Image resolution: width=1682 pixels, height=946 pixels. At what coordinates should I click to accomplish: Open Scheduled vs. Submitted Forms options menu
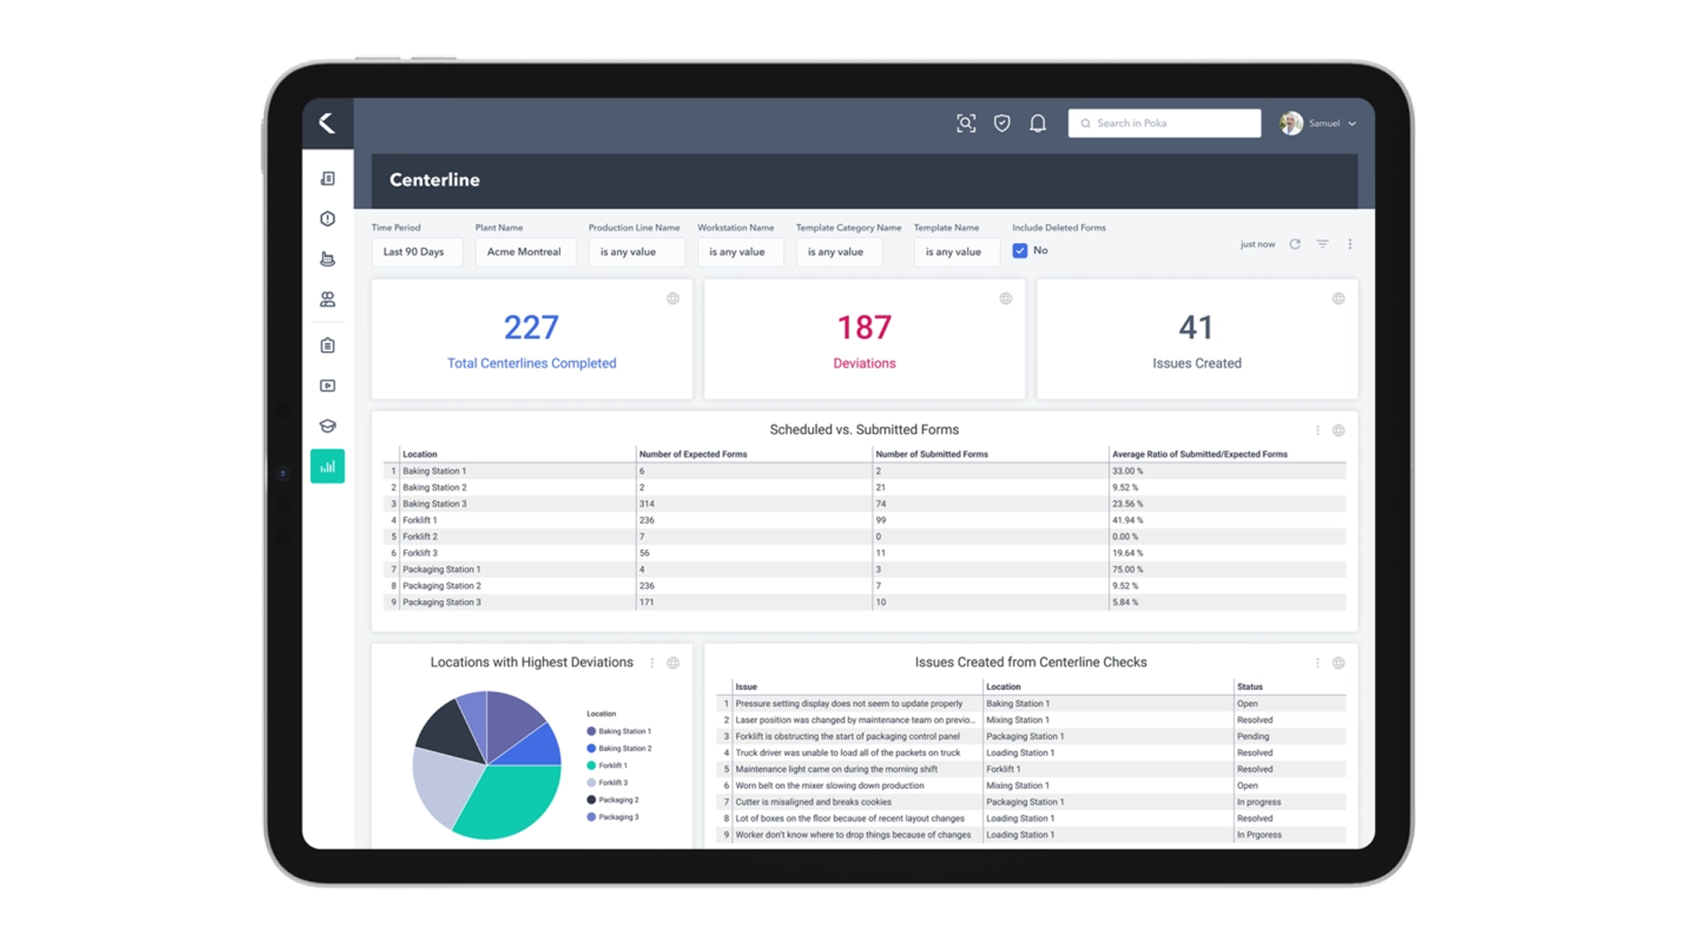coord(1318,430)
